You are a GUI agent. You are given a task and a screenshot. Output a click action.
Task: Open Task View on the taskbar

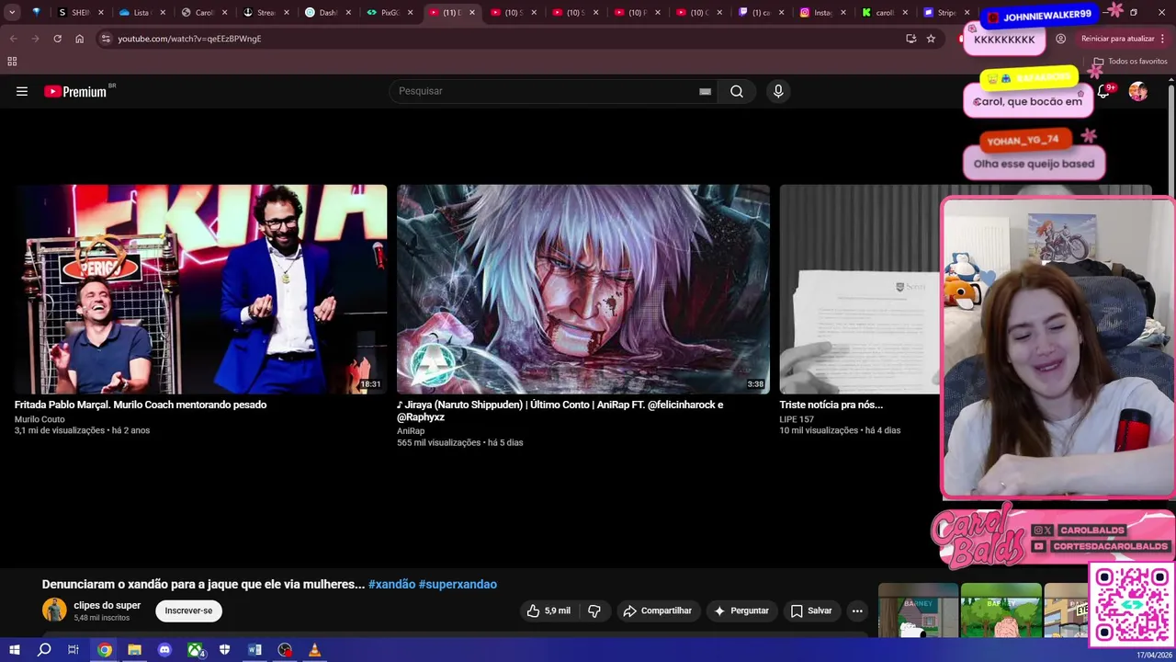pos(73,650)
